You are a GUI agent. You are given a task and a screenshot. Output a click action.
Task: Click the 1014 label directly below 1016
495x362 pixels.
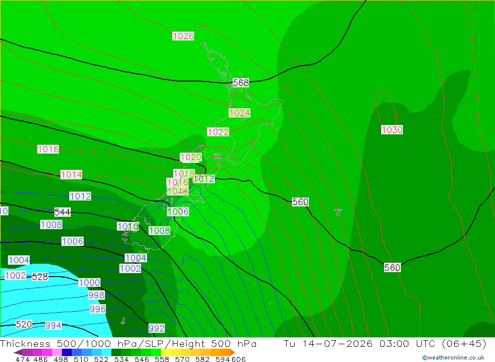178,191
